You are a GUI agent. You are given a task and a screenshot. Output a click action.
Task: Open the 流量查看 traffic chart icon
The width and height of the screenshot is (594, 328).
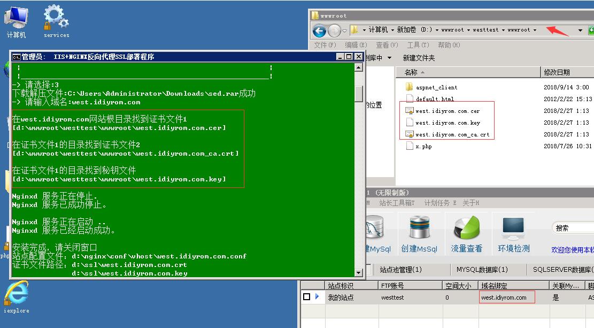(466, 233)
